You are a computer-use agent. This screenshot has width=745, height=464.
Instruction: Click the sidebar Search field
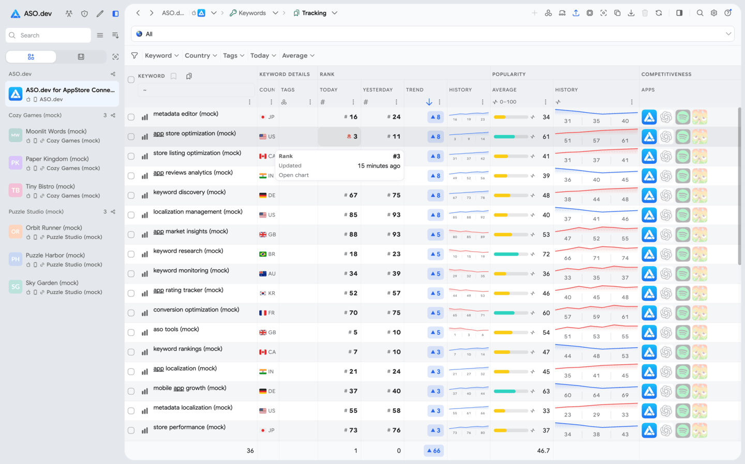tap(49, 35)
